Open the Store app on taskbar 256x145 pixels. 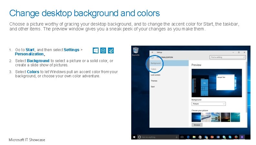200,137
